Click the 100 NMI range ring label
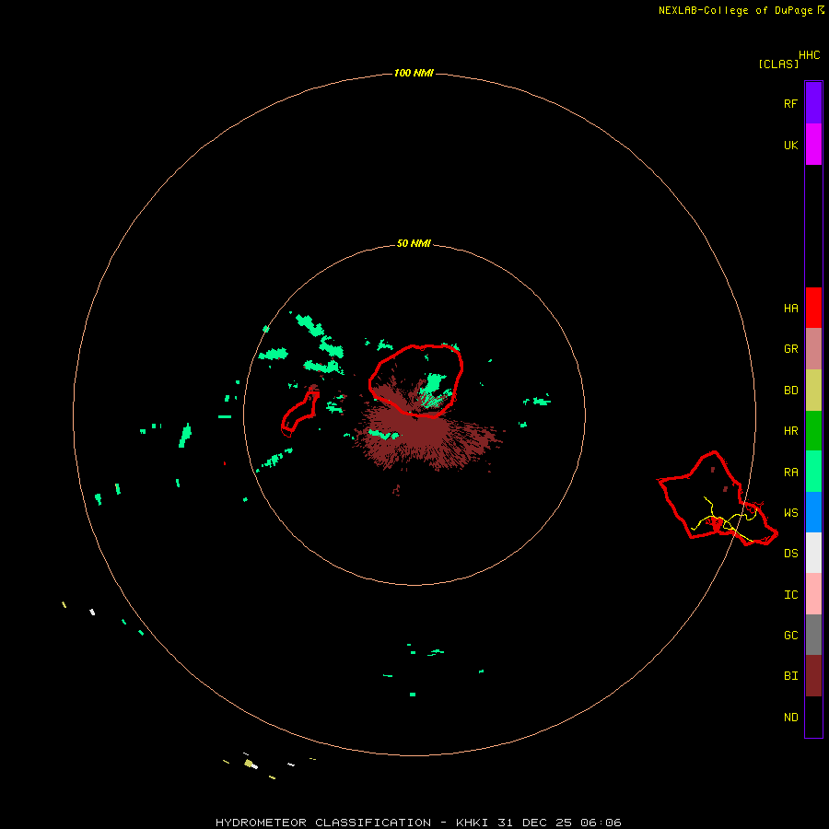 [414, 73]
